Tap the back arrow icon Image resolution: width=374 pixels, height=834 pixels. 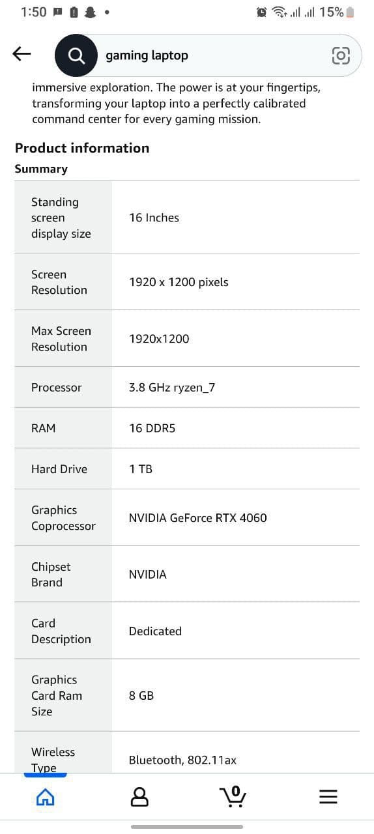tap(22, 55)
